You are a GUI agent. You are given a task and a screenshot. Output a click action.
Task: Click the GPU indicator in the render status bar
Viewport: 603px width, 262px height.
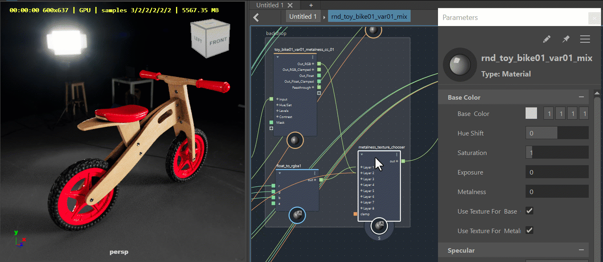click(84, 10)
